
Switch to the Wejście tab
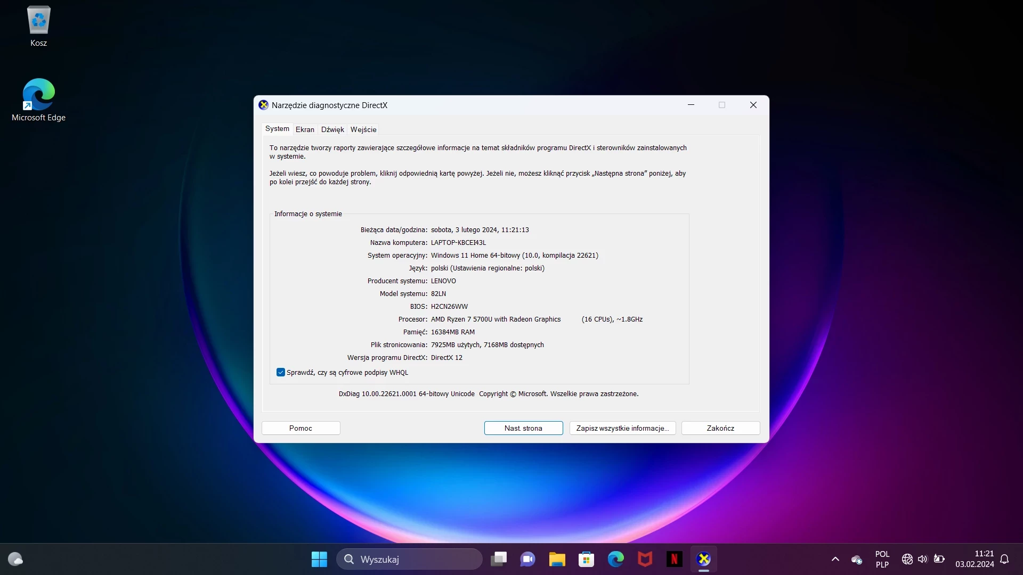(363, 129)
